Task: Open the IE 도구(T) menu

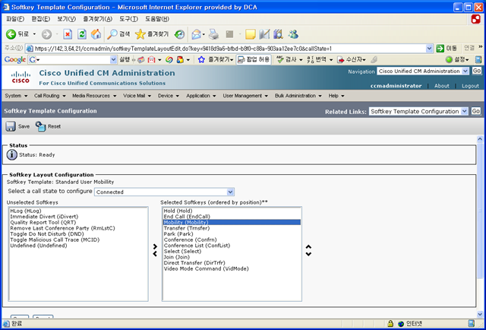Action: (128, 19)
